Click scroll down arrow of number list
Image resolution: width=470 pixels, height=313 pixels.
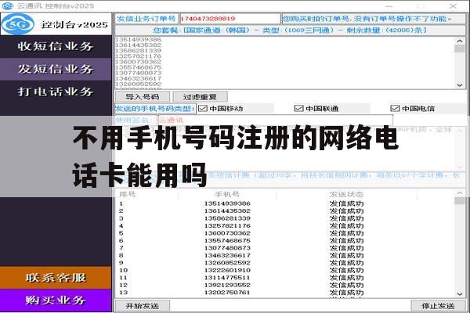(460, 85)
